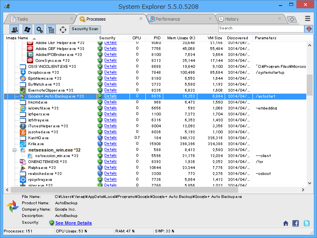
Task: Click the Facebook icon near status bar
Action: pos(295,223)
